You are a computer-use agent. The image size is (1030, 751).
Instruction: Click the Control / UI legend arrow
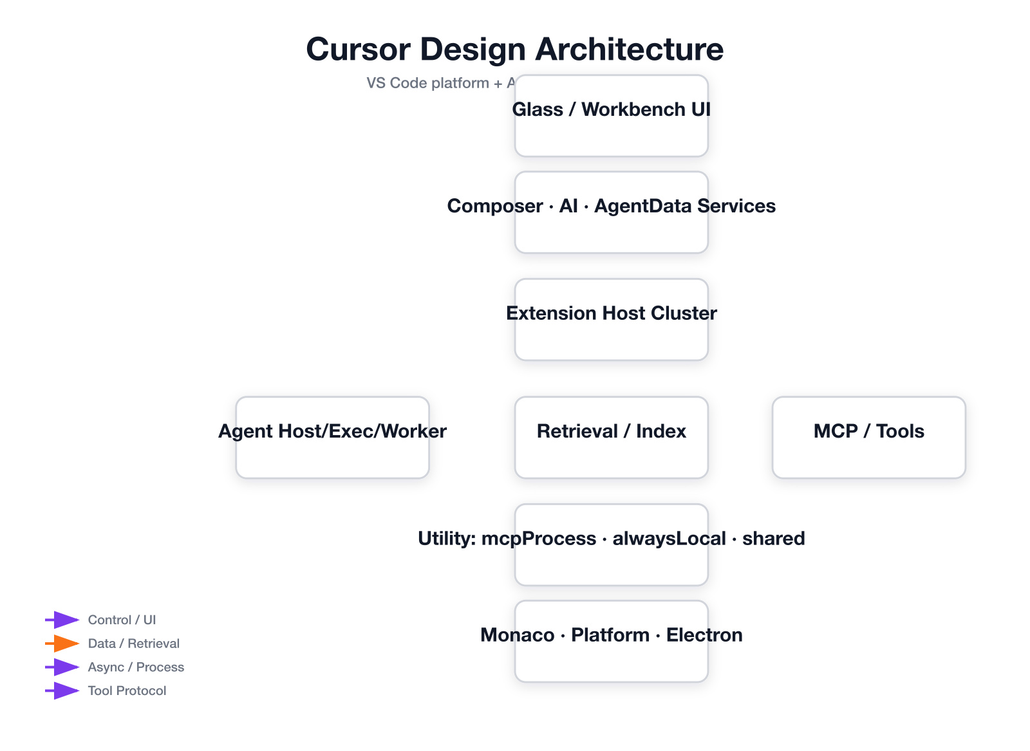coord(62,620)
